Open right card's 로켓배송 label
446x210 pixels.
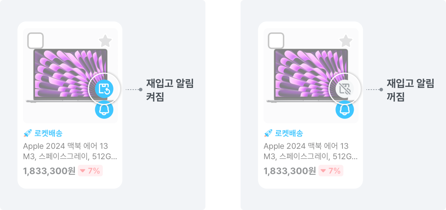(289, 133)
